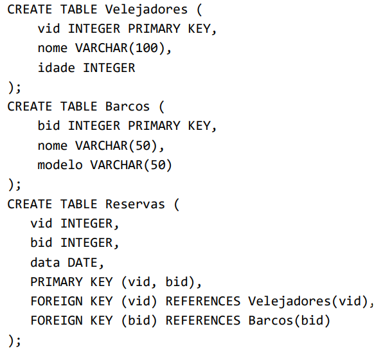The height and width of the screenshot is (351, 374).
Task: Click on 'nome VARCHAR(50)' line
Action: point(101,145)
